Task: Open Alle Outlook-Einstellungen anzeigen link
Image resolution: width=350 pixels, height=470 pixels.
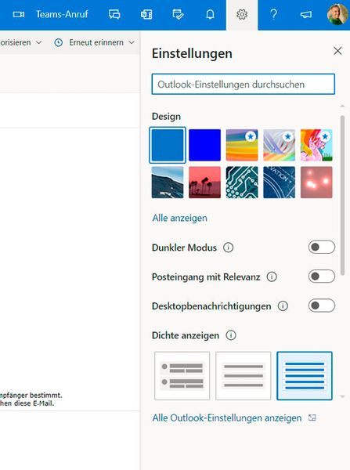Action: click(227, 418)
